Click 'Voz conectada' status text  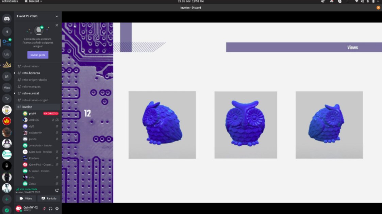(x=28, y=189)
